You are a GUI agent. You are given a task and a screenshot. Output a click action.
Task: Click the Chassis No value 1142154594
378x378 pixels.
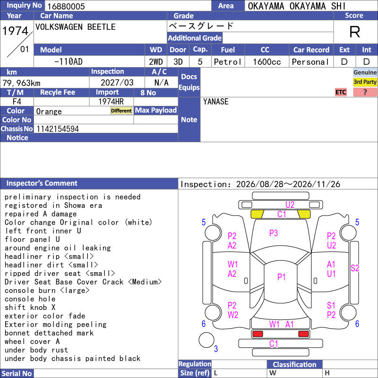point(58,129)
